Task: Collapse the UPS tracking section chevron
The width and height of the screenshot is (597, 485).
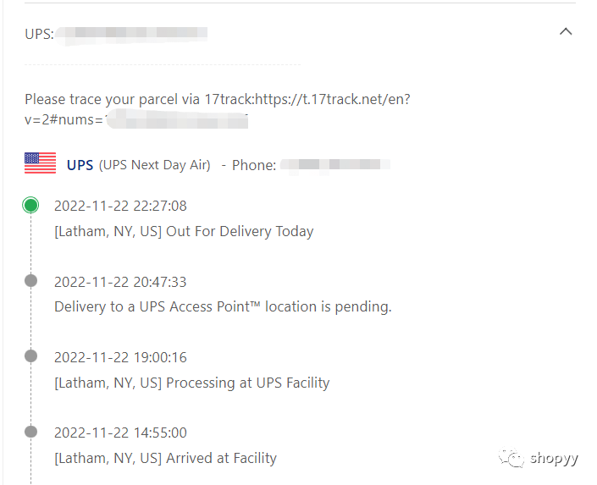Action: tap(566, 31)
